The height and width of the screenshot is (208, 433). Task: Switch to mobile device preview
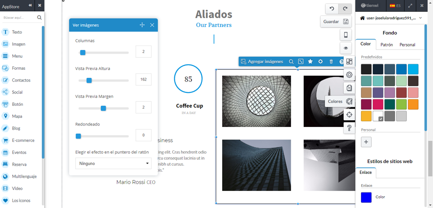coord(346,35)
